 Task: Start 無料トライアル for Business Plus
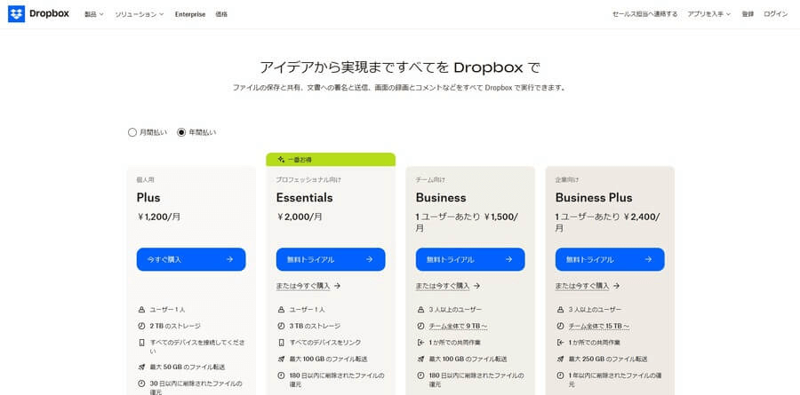[x=610, y=259]
